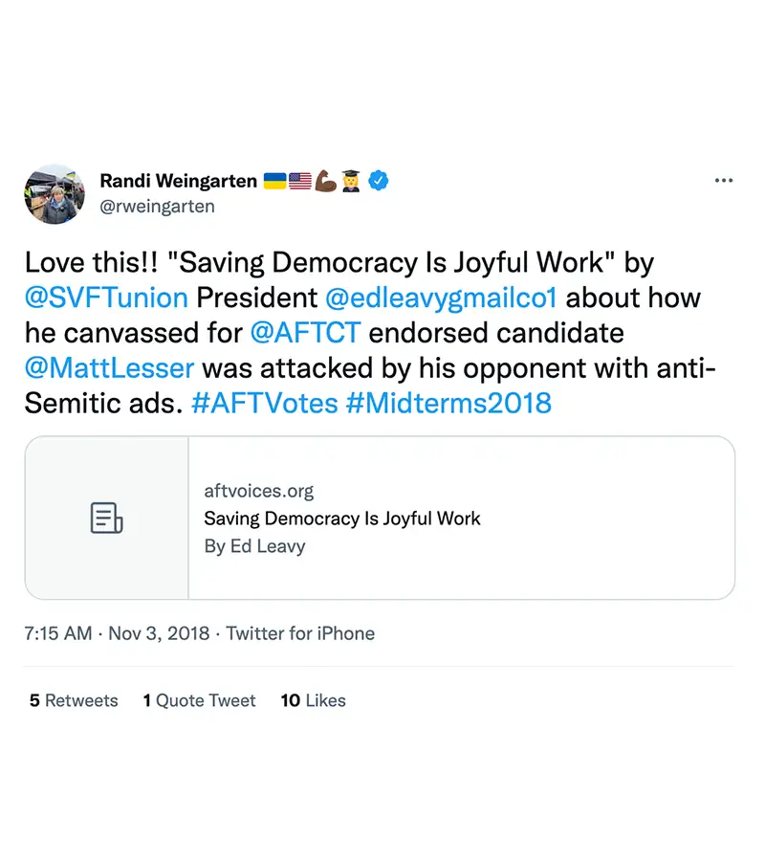The width and height of the screenshot is (765, 861).
Task: Open the @rweingarten handle
Action: pyautogui.click(x=157, y=206)
